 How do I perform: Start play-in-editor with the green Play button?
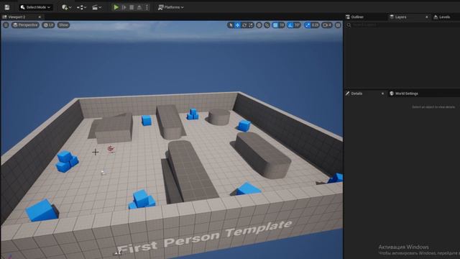[x=116, y=7]
